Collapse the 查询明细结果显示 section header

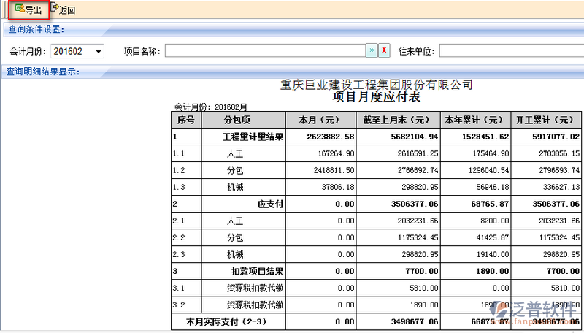(x=43, y=71)
